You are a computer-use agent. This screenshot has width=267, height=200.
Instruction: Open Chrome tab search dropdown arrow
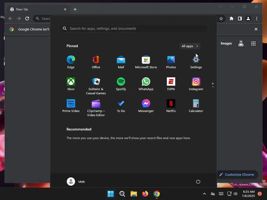tap(220, 7)
